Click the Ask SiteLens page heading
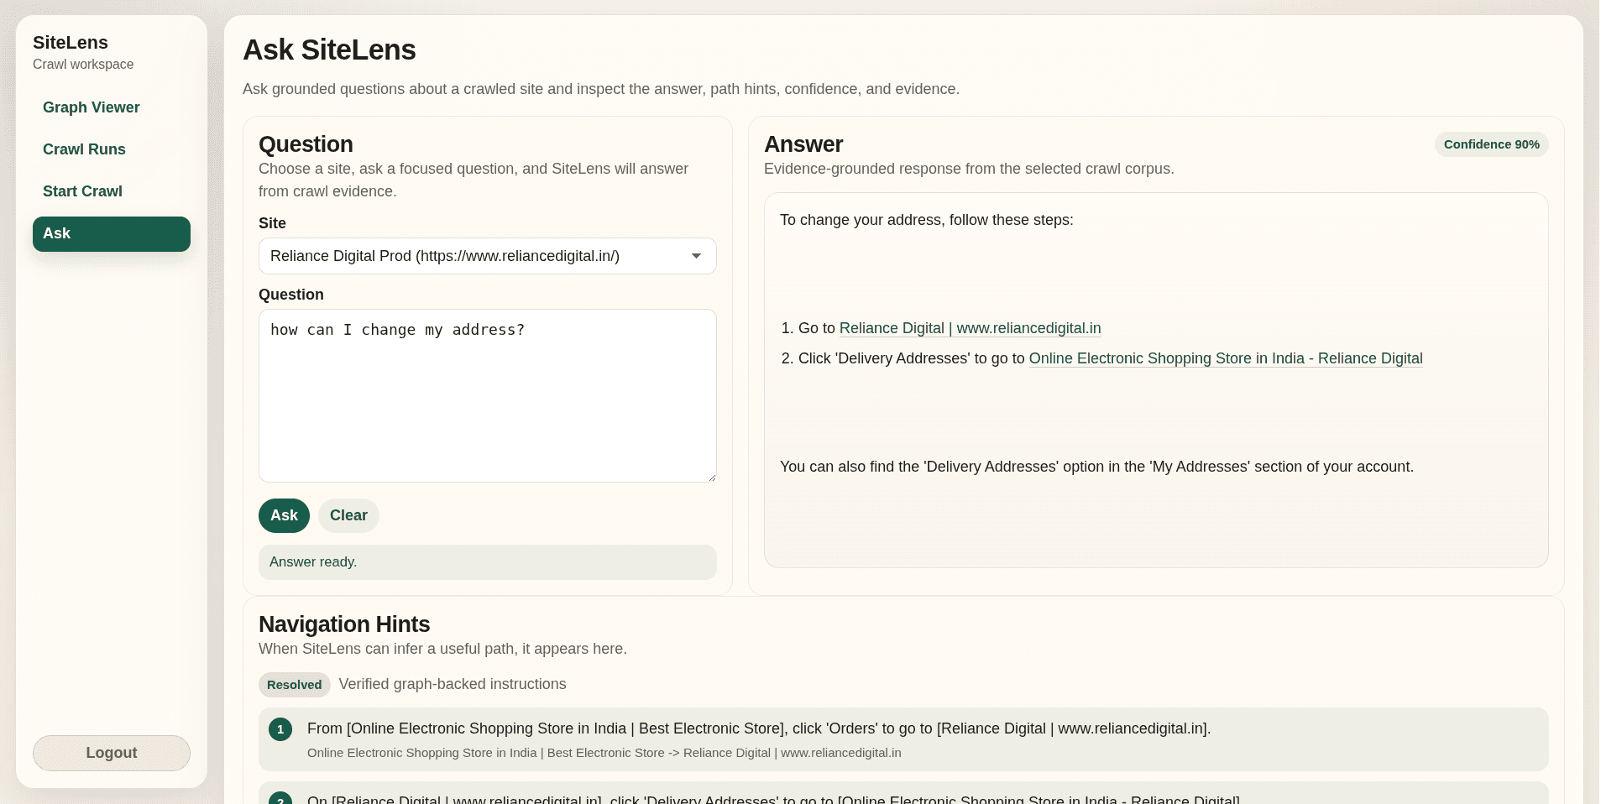1601x804 pixels. pos(329,50)
